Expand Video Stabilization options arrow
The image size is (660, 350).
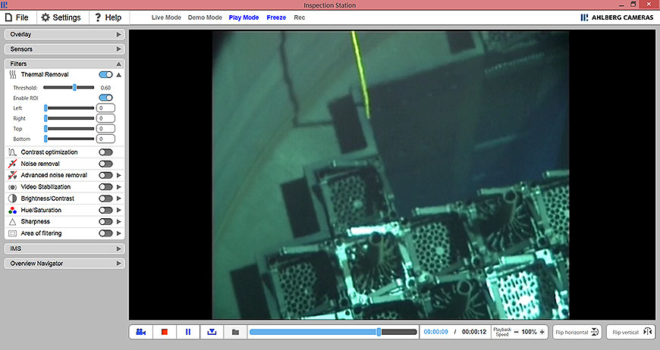[119, 186]
